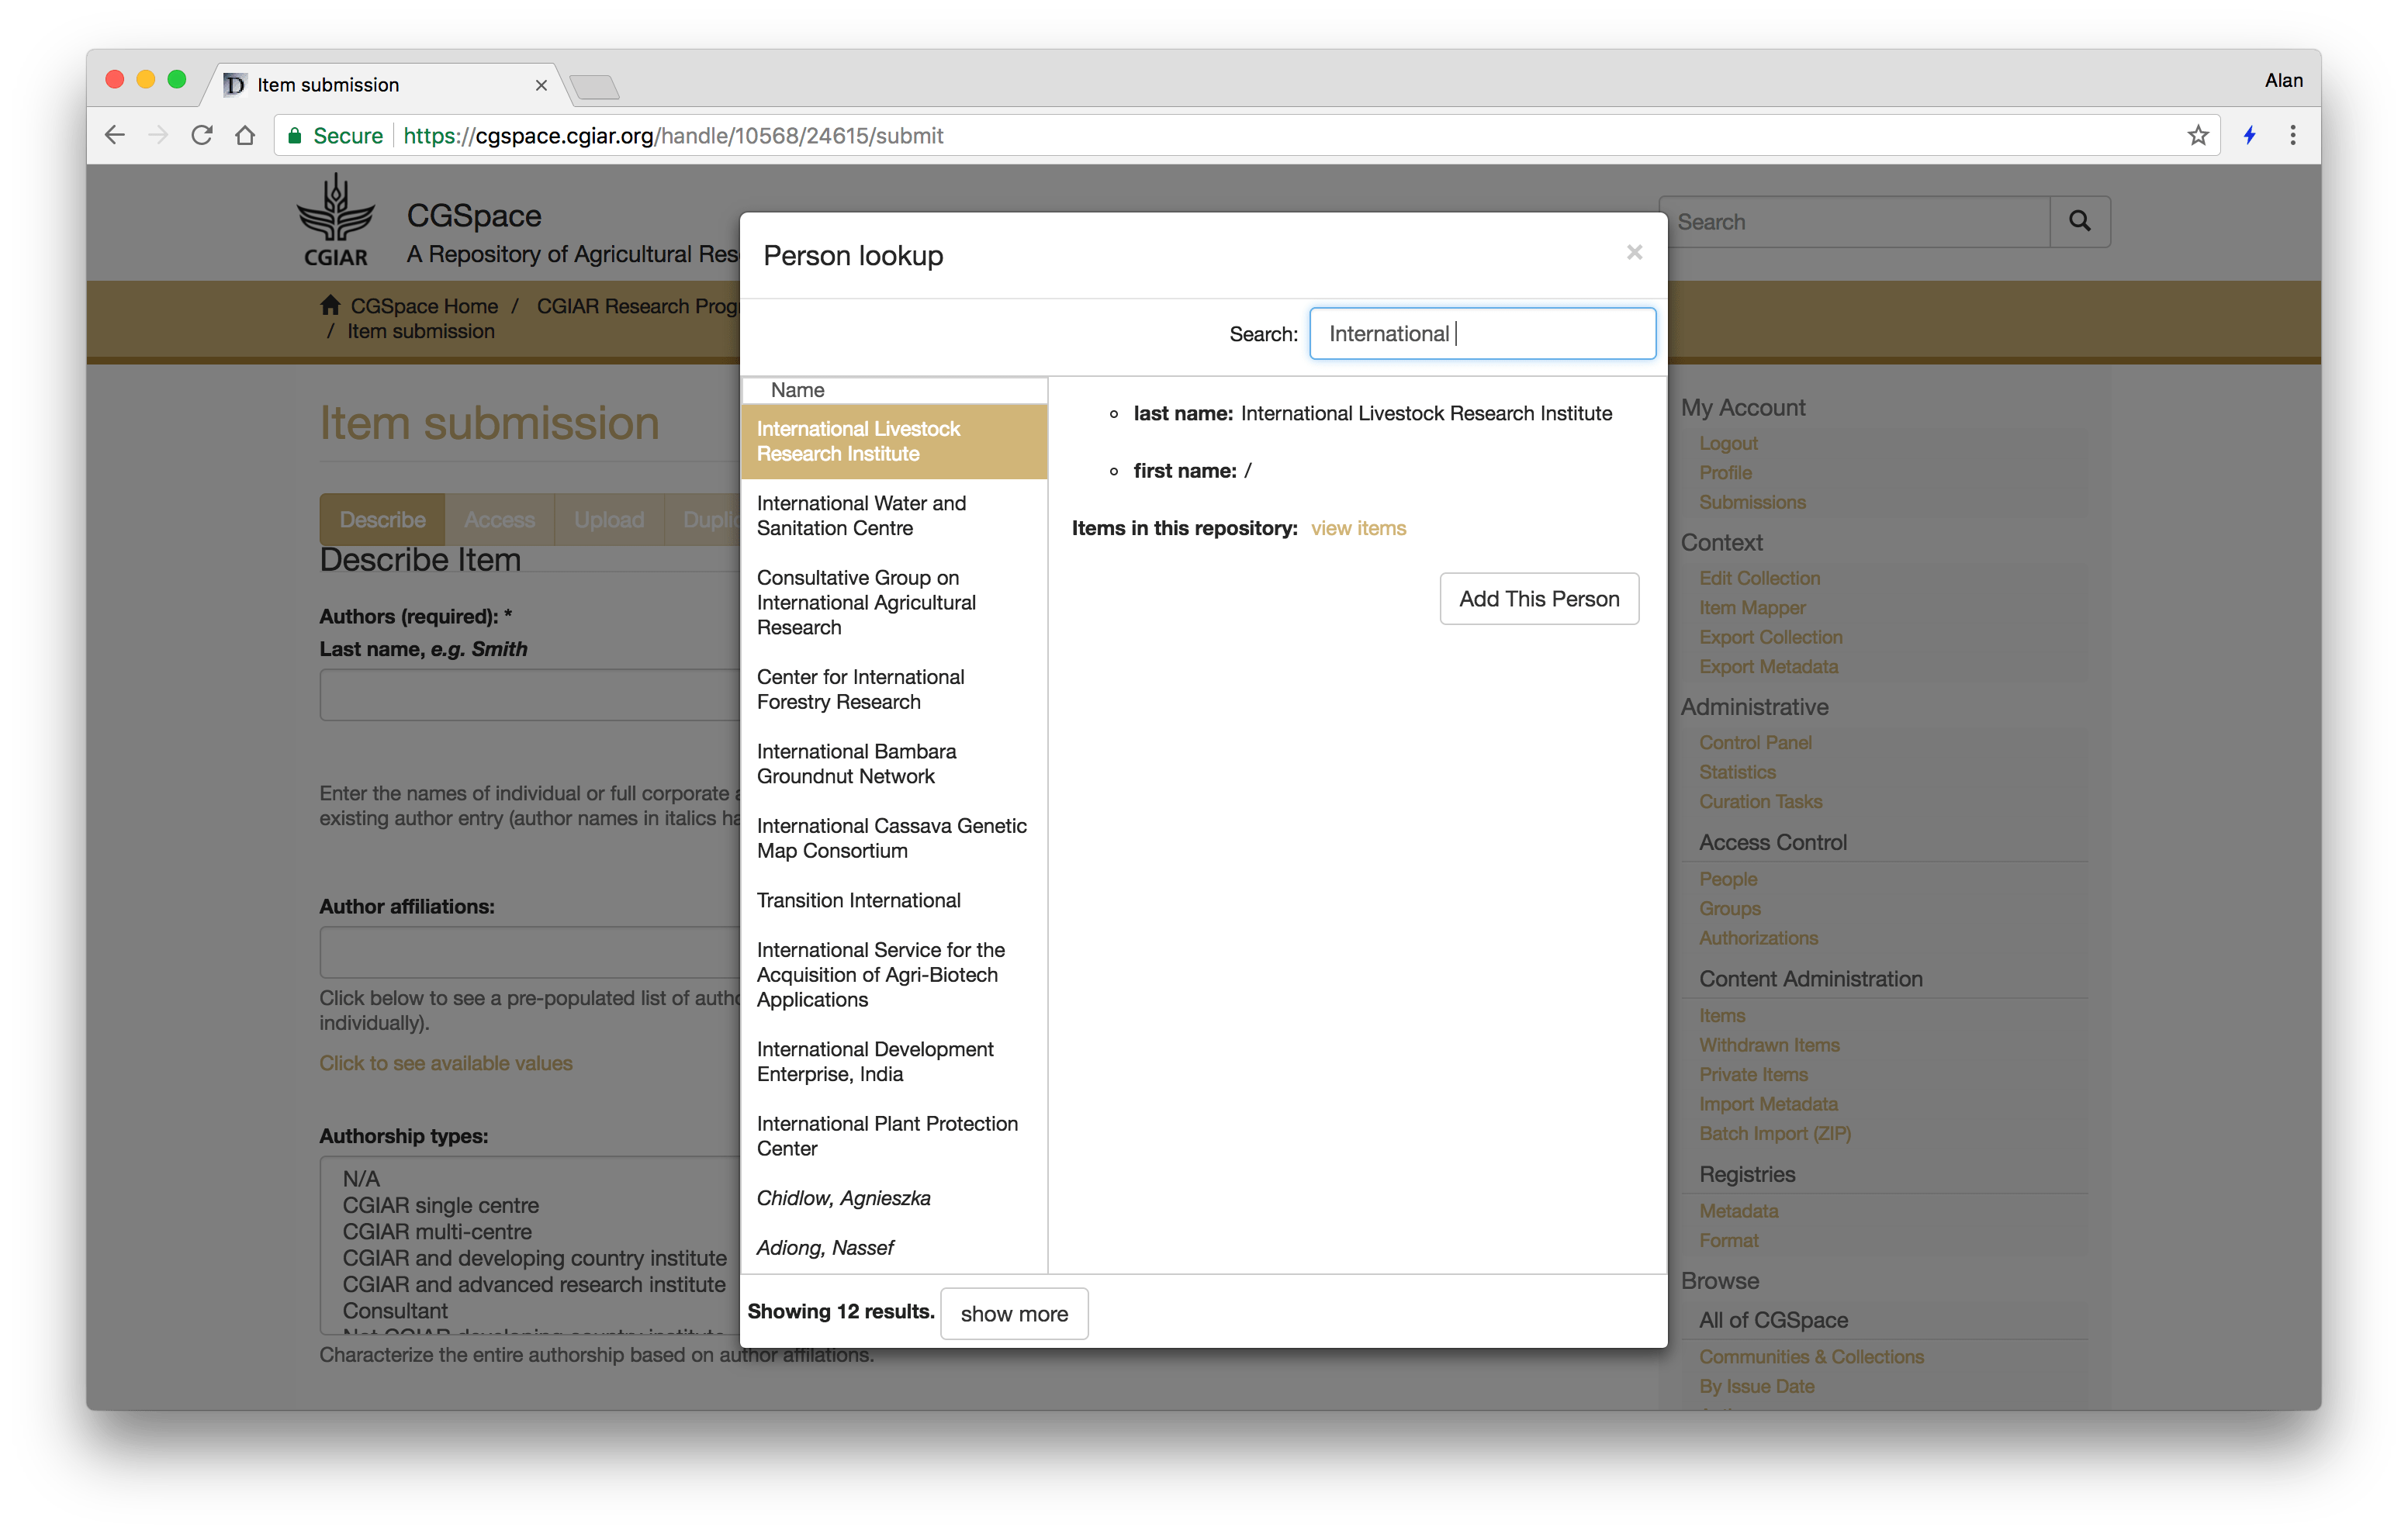
Task: Open the view items link
Action: click(x=1358, y=528)
